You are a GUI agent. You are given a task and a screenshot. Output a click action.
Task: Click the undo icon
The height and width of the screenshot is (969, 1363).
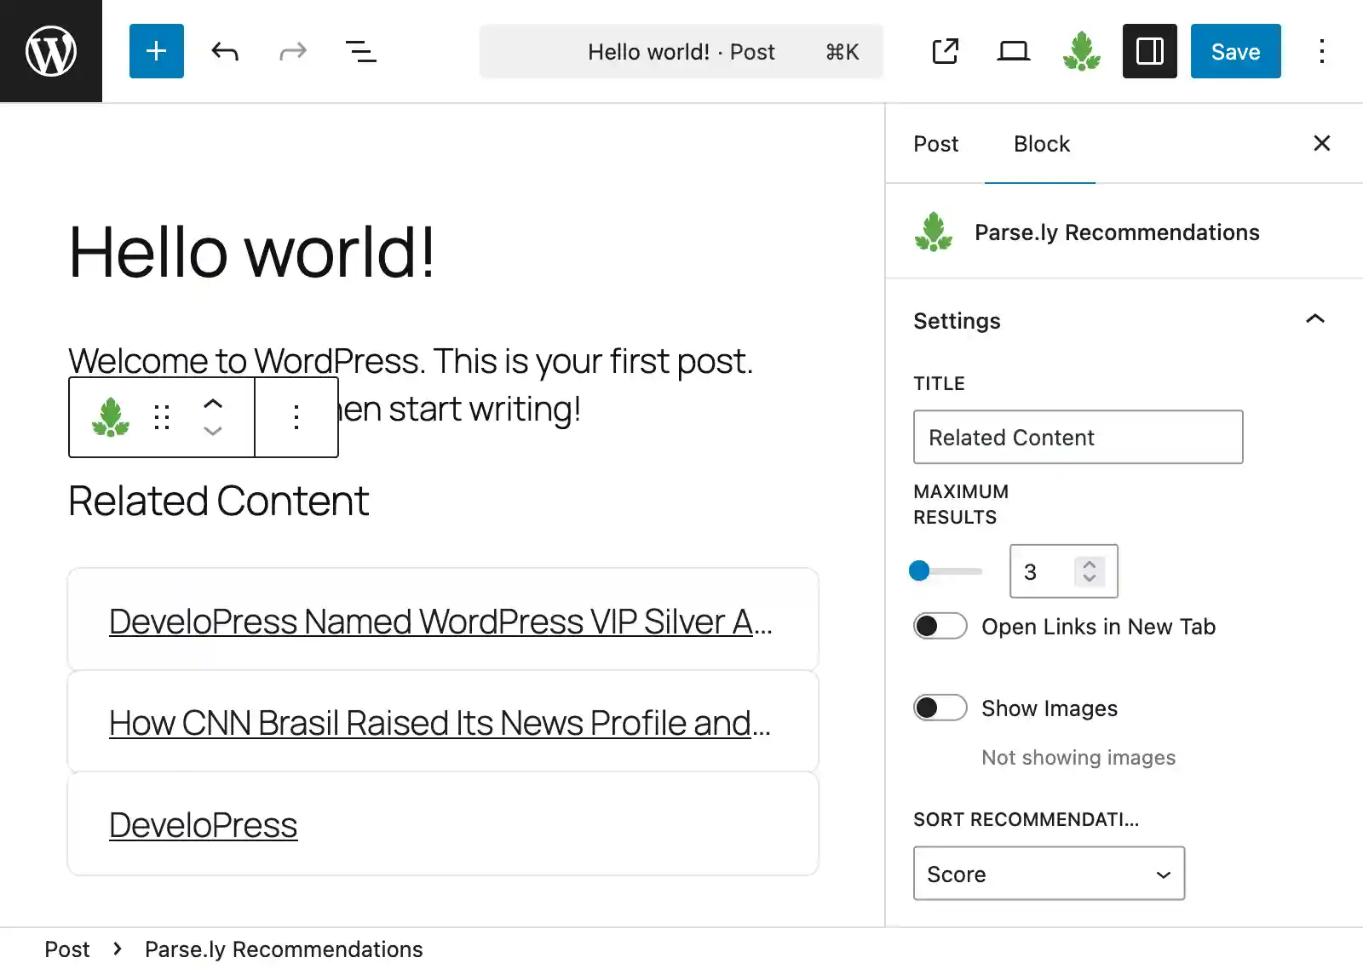(x=224, y=51)
